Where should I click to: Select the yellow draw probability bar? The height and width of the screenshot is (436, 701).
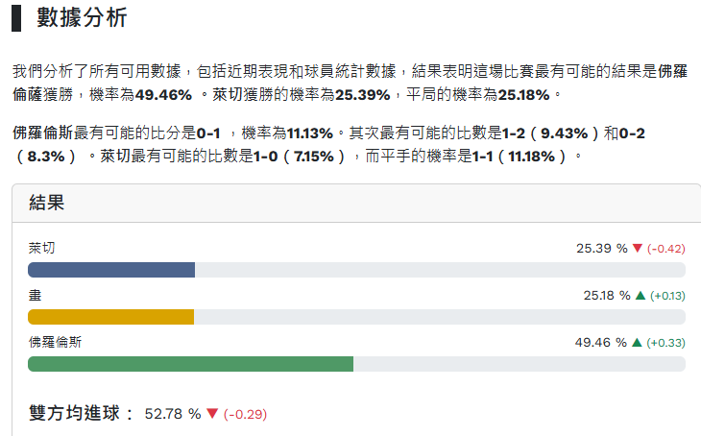point(110,317)
